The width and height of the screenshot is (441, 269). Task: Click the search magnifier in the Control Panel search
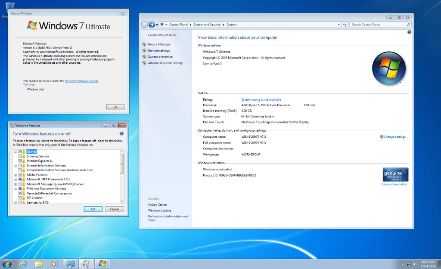(x=408, y=25)
